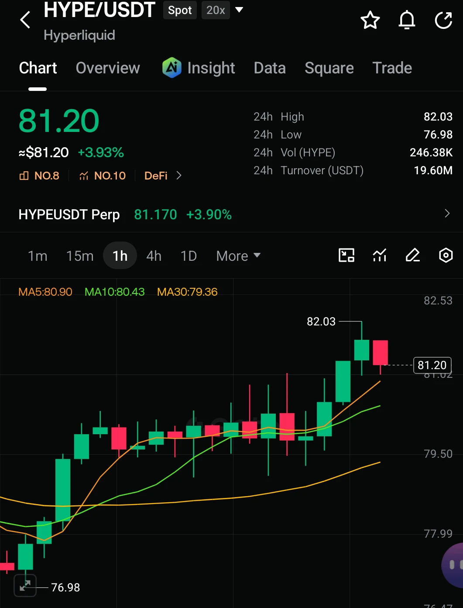Screen dimensions: 463x608
Task: Tap the share icon in header
Action: 443,20
